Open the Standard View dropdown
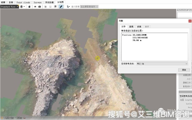Image resolution: width=192 pixels, height=120 pixels. 10,7
